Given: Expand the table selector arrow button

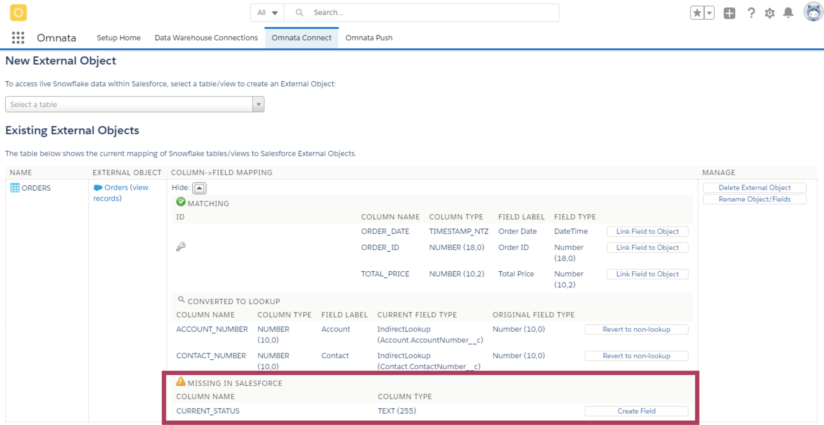Looking at the screenshot, I should (x=258, y=104).
